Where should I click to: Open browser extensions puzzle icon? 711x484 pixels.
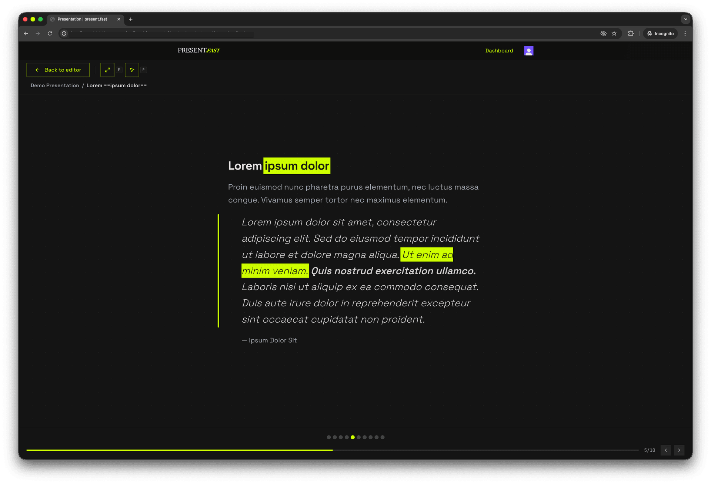(631, 33)
